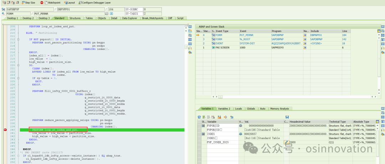
Task: Click headset services icon beside source editor
Action: coord(190,48)
